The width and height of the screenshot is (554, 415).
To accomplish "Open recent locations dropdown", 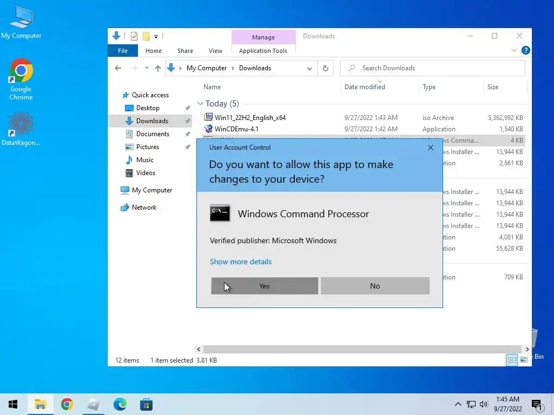I will [x=147, y=68].
